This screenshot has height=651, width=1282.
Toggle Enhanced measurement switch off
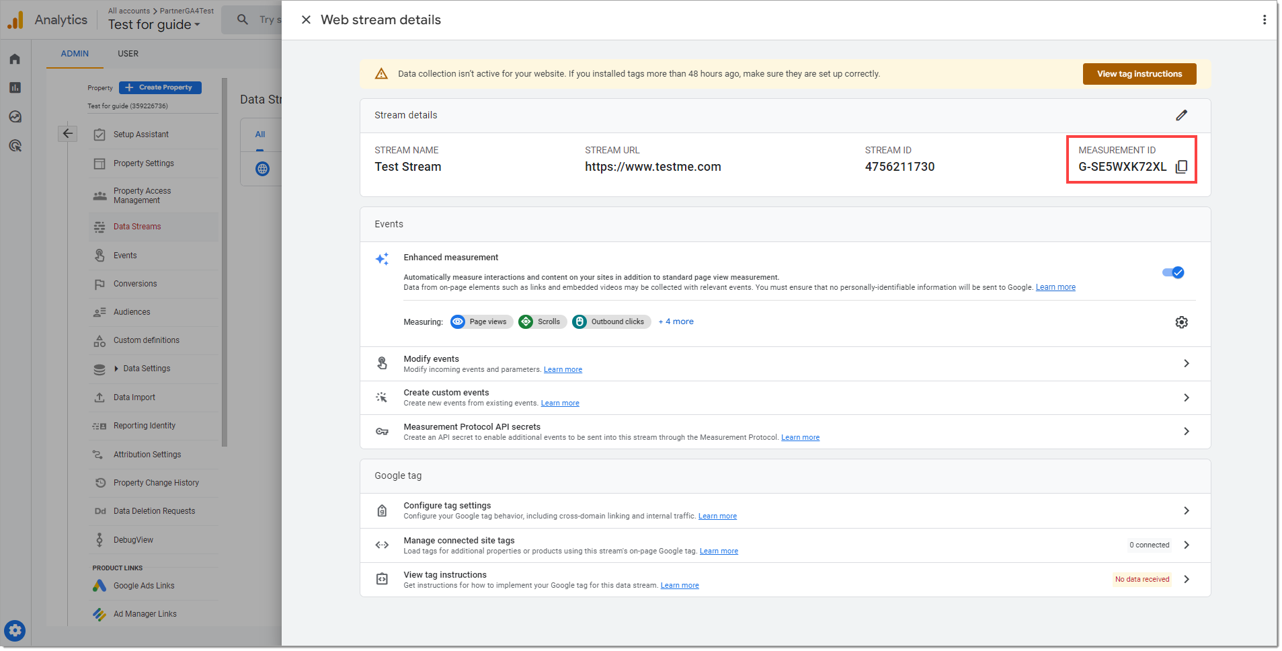click(x=1173, y=272)
